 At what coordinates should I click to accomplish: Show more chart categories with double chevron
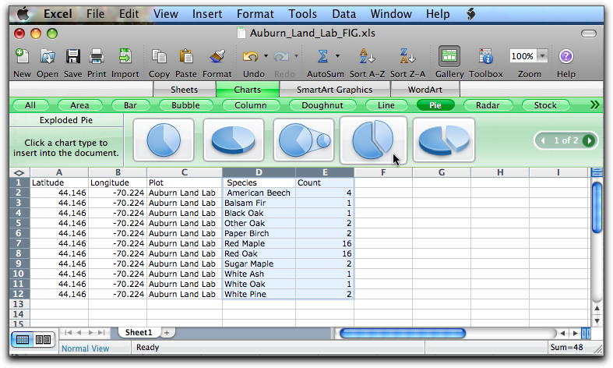[596, 105]
